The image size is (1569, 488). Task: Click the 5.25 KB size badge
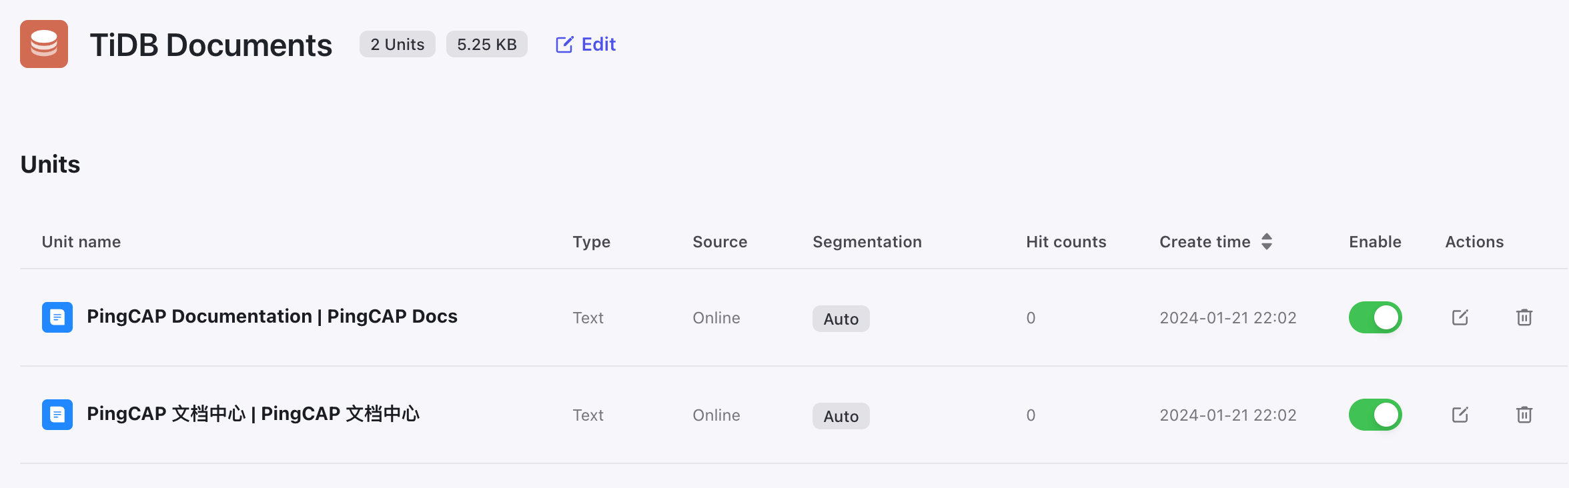[x=487, y=44]
